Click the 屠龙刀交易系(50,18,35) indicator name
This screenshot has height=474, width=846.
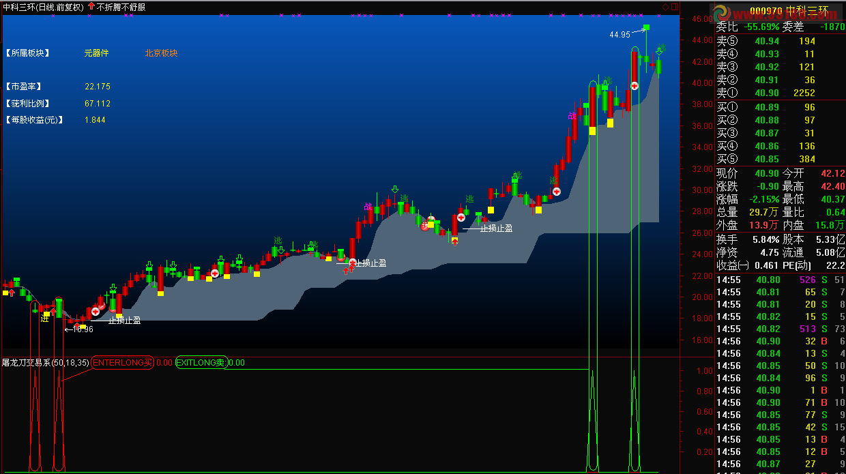[45, 363]
